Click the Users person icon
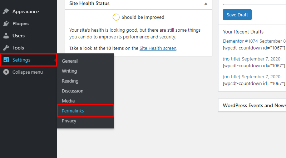 coord(6,36)
